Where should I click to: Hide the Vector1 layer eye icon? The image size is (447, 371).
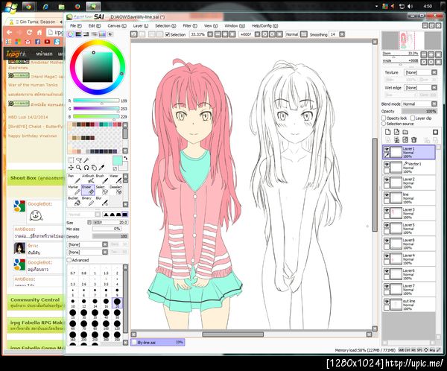coord(387,164)
